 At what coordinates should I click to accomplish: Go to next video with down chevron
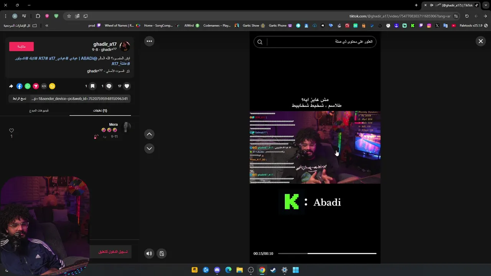click(x=149, y=148)
